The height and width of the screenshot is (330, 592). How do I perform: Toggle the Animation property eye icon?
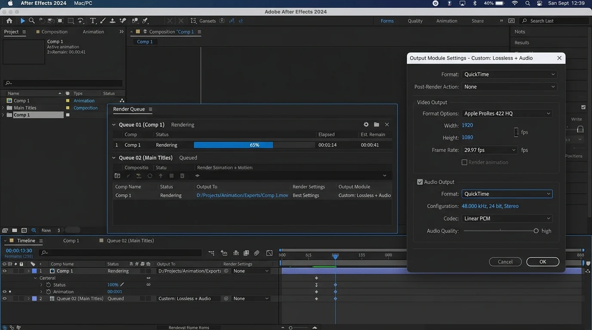[5, 292]
